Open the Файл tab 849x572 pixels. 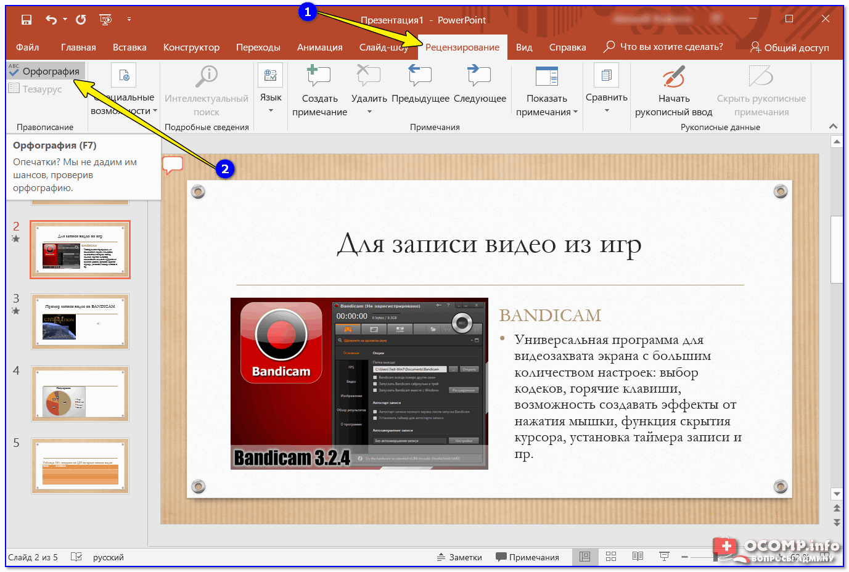[28, 47]
